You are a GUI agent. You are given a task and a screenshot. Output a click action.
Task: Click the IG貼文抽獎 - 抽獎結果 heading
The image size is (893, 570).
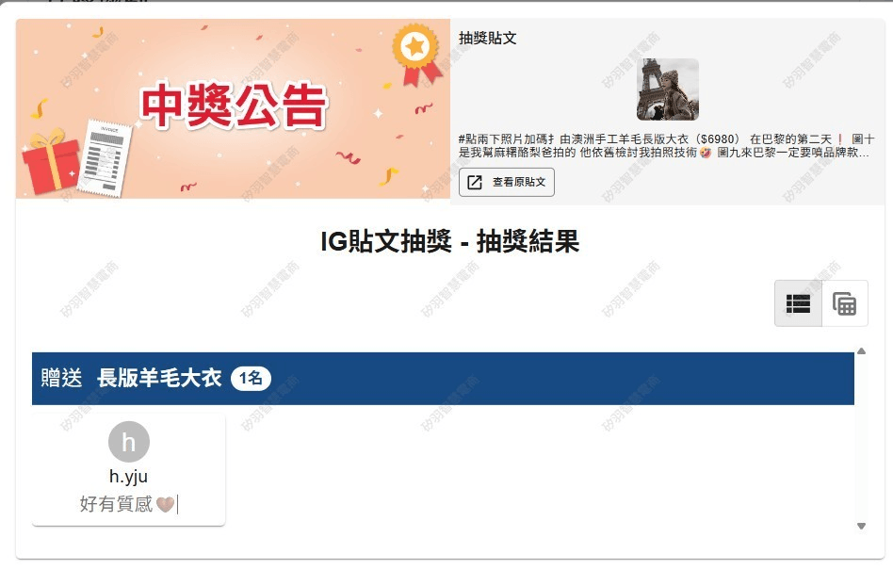[450, 241]
